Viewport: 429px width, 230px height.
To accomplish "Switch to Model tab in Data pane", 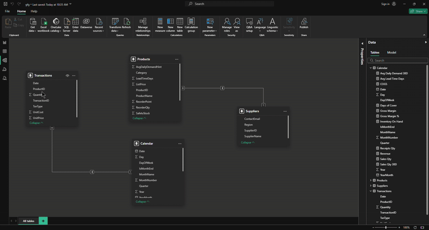I will tap(391, 52).
